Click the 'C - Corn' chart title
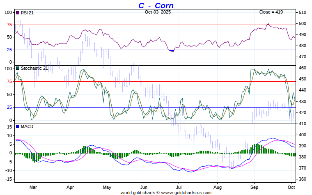312x195 pixels. pos(156,5)
